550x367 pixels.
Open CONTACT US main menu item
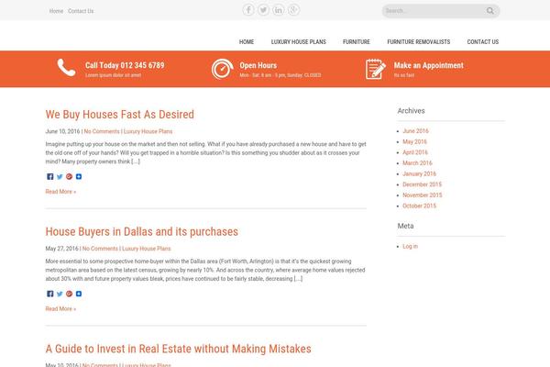pos(483,42)
